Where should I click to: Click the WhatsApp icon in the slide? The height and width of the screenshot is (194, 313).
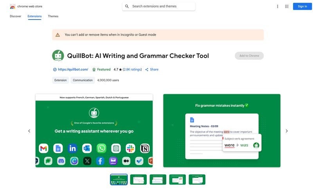pyautogui.click(x=101, y=148)
